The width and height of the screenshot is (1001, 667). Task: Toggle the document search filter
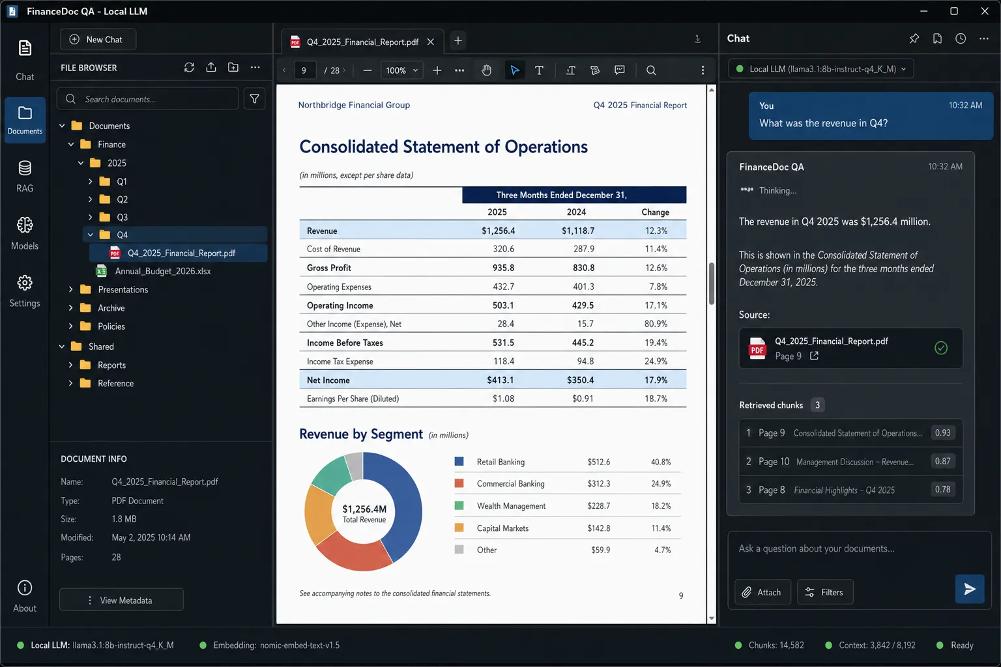pos(254,98)
